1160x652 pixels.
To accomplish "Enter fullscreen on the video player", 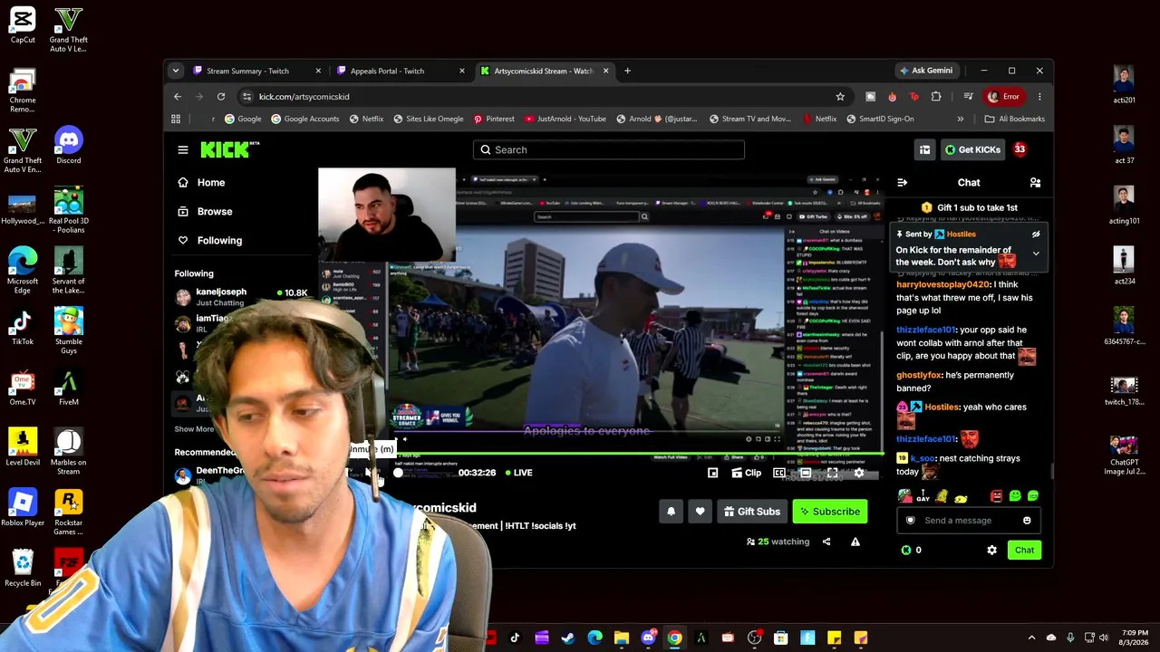I will pos(832,473).
